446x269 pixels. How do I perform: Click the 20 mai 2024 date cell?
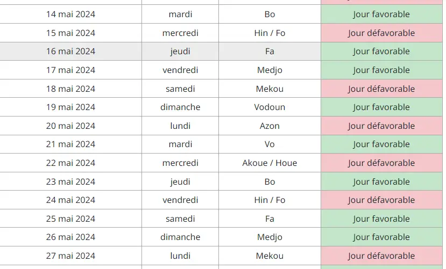click(70, 126)
